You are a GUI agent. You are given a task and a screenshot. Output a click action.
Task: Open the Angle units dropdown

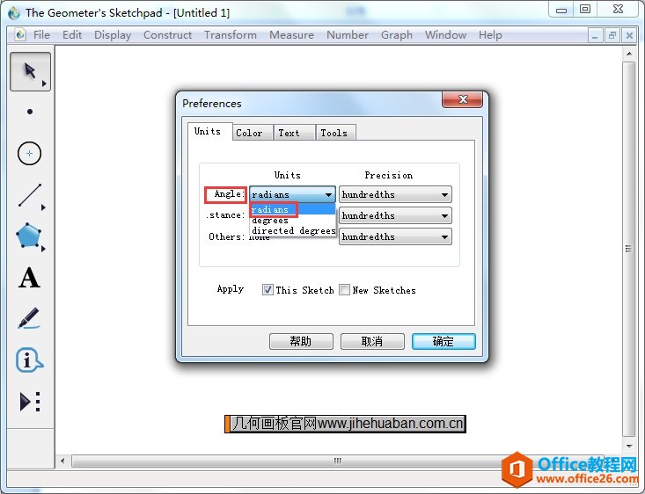292,194
